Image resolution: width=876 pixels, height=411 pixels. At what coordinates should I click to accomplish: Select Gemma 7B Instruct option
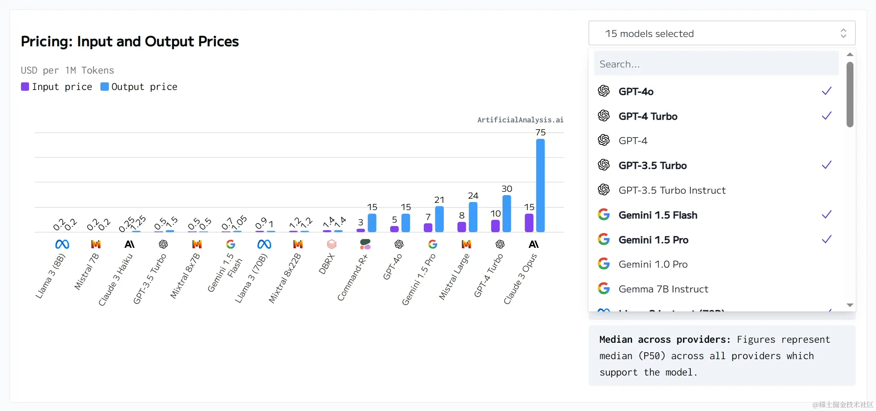pyautogui.click(x=716, y=288)
